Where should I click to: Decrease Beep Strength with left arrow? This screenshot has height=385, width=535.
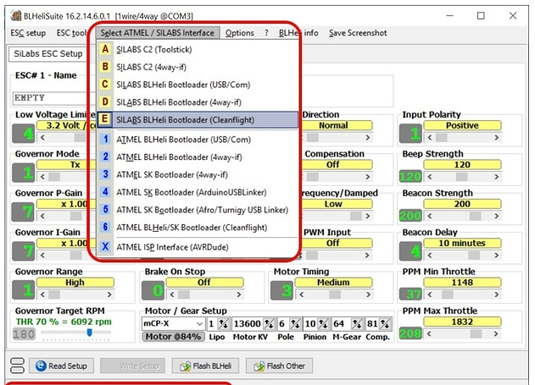tap(430, 177)
